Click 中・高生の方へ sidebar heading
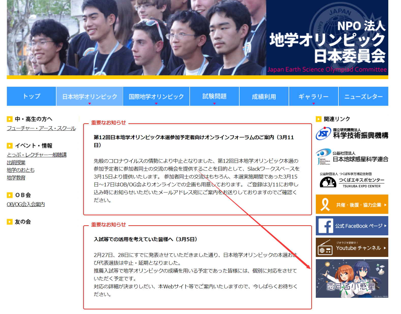 click(34, 119)
